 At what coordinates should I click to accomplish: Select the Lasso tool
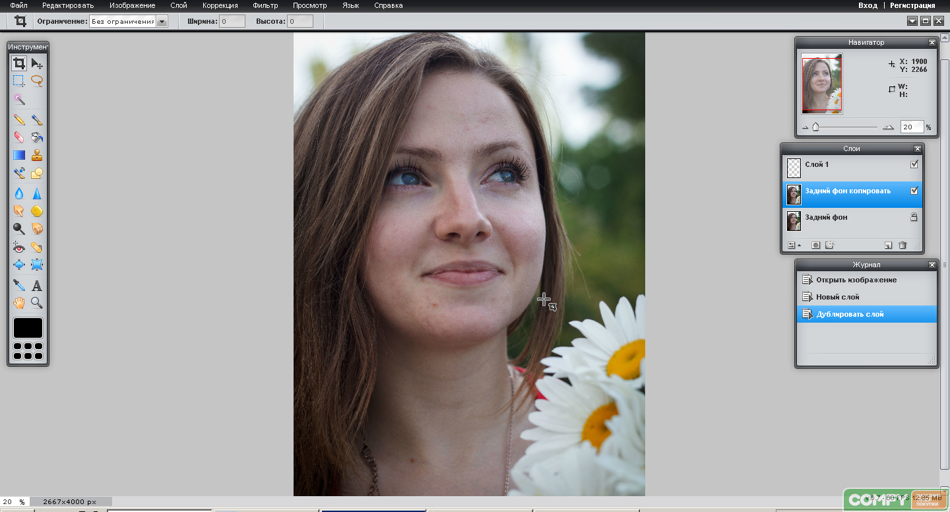37,81
